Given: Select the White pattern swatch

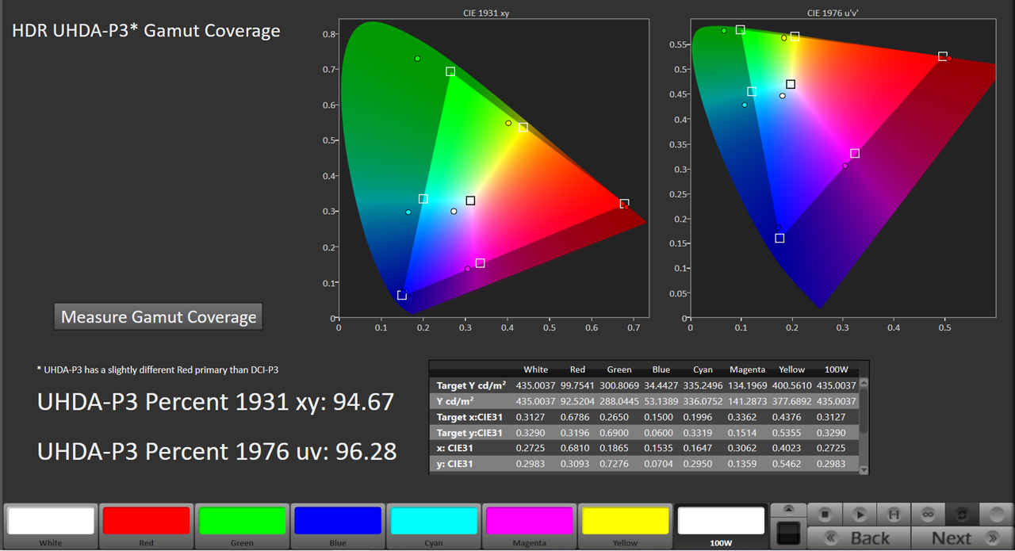Looking at the screenshot, I should pyautogui.click(x=51, y=526).
